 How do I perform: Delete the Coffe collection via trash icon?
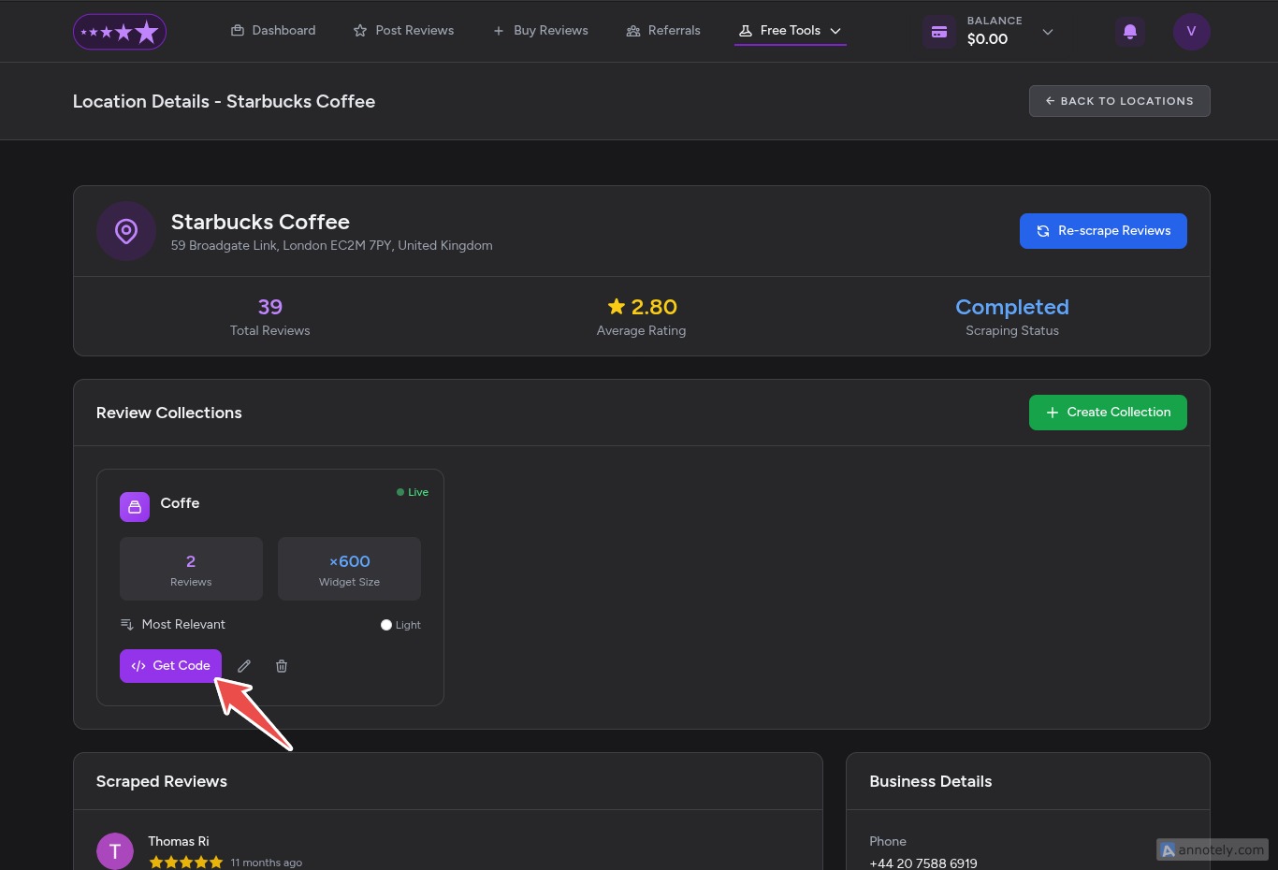click(x=282, y=666)
